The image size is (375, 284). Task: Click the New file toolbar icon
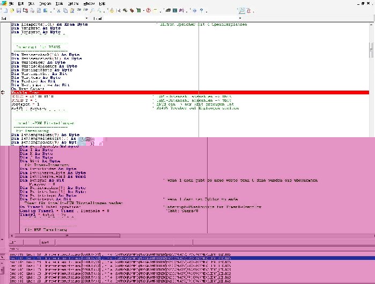click(x=5, y=11)
